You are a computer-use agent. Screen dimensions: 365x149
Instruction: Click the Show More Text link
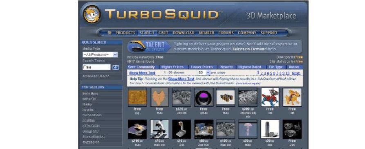coord(142,73)
